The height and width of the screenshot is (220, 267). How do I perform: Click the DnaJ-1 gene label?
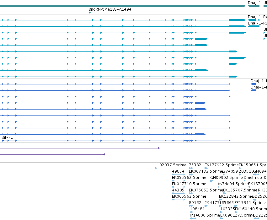pos(254,3)
